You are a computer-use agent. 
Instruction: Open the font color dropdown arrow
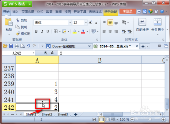coord(87,31)
